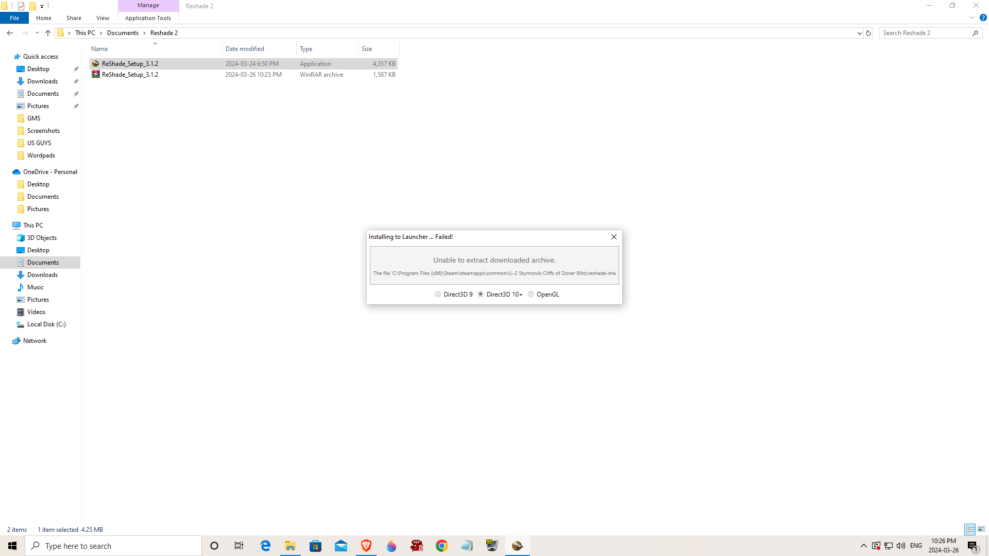Open the Home ribbon tab
This screenshot has height=556, width=989.
(x=44, y=18)
